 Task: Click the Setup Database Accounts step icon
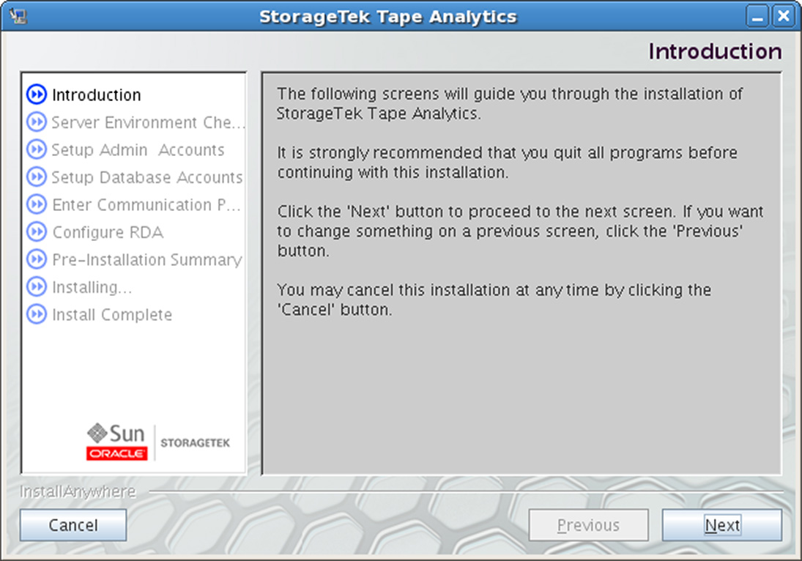click(x=37, y=177)
